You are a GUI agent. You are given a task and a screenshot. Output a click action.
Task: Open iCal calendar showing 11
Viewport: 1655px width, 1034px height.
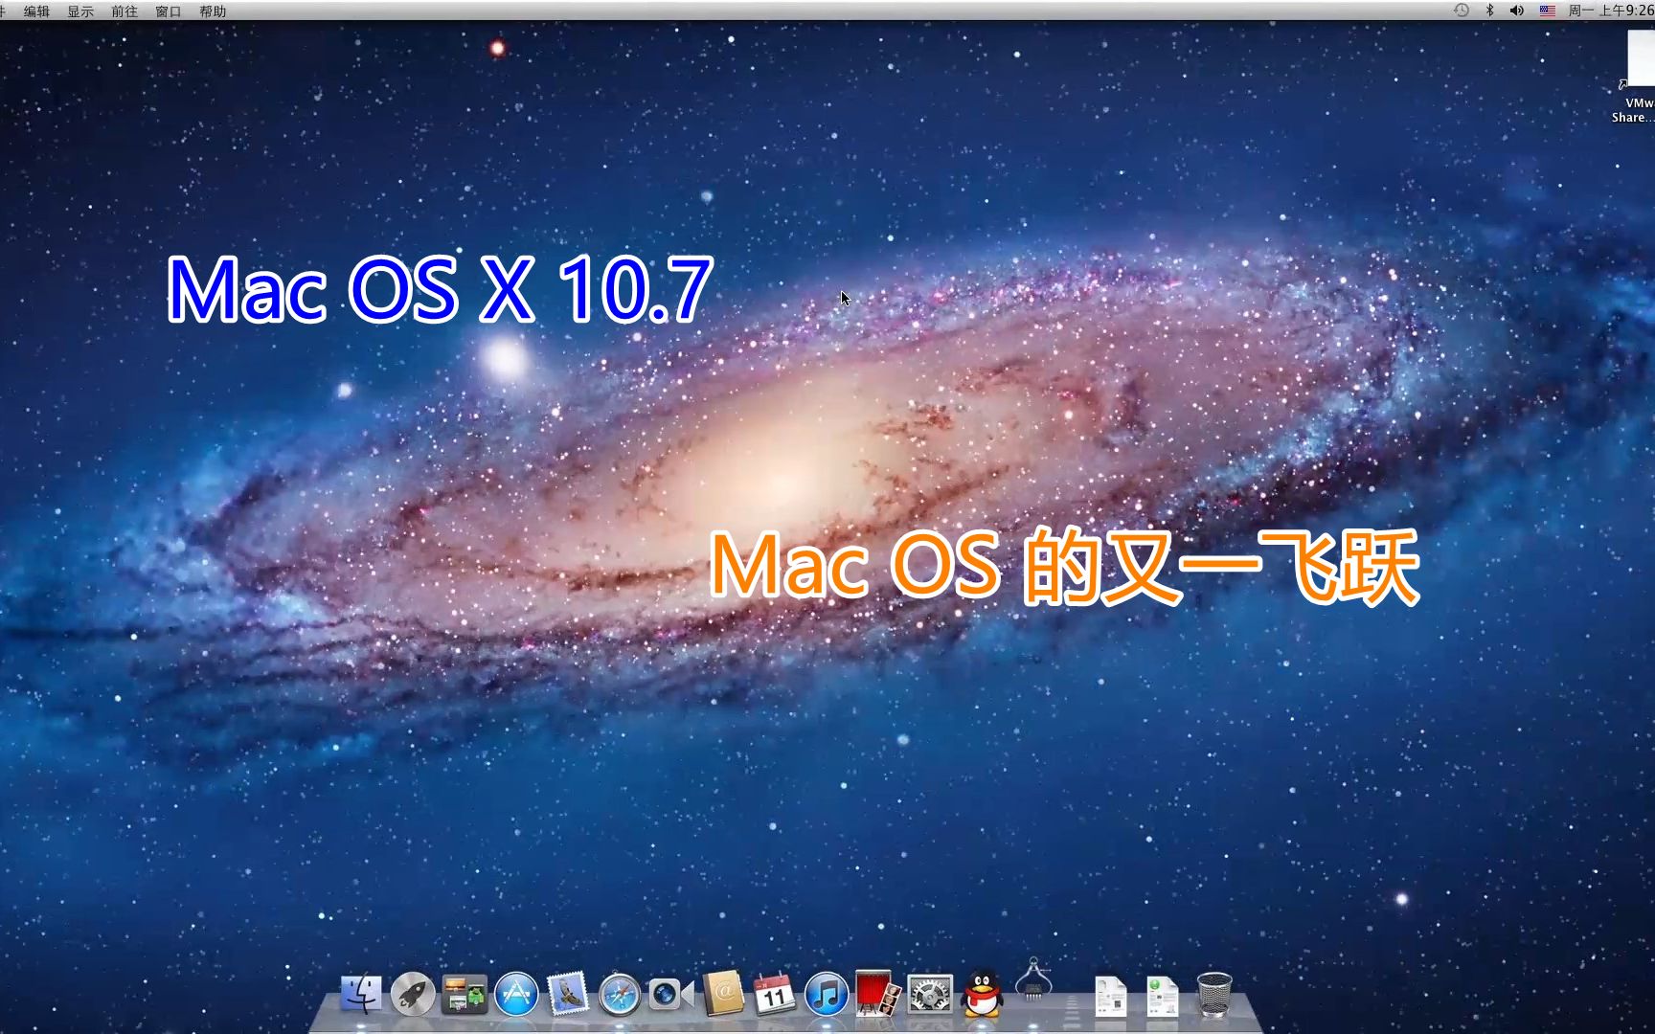(x=774, y=995)
